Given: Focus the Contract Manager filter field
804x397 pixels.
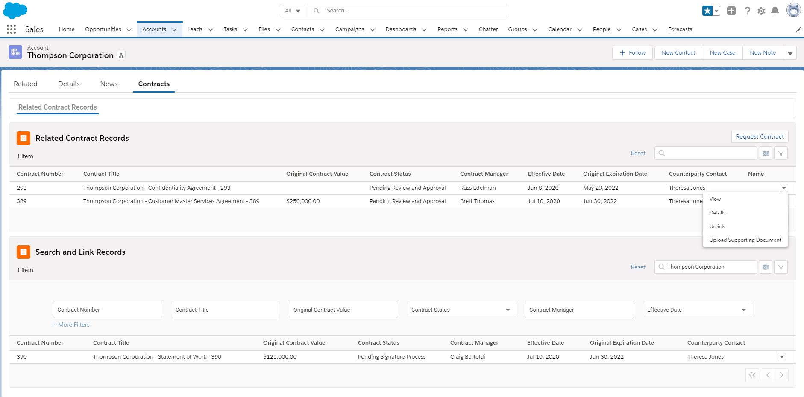Looking at the screenshot, I should (579, 310).
